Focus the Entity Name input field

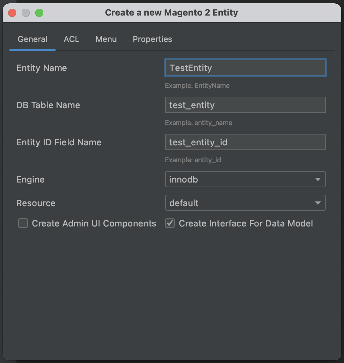coord(245,68)
